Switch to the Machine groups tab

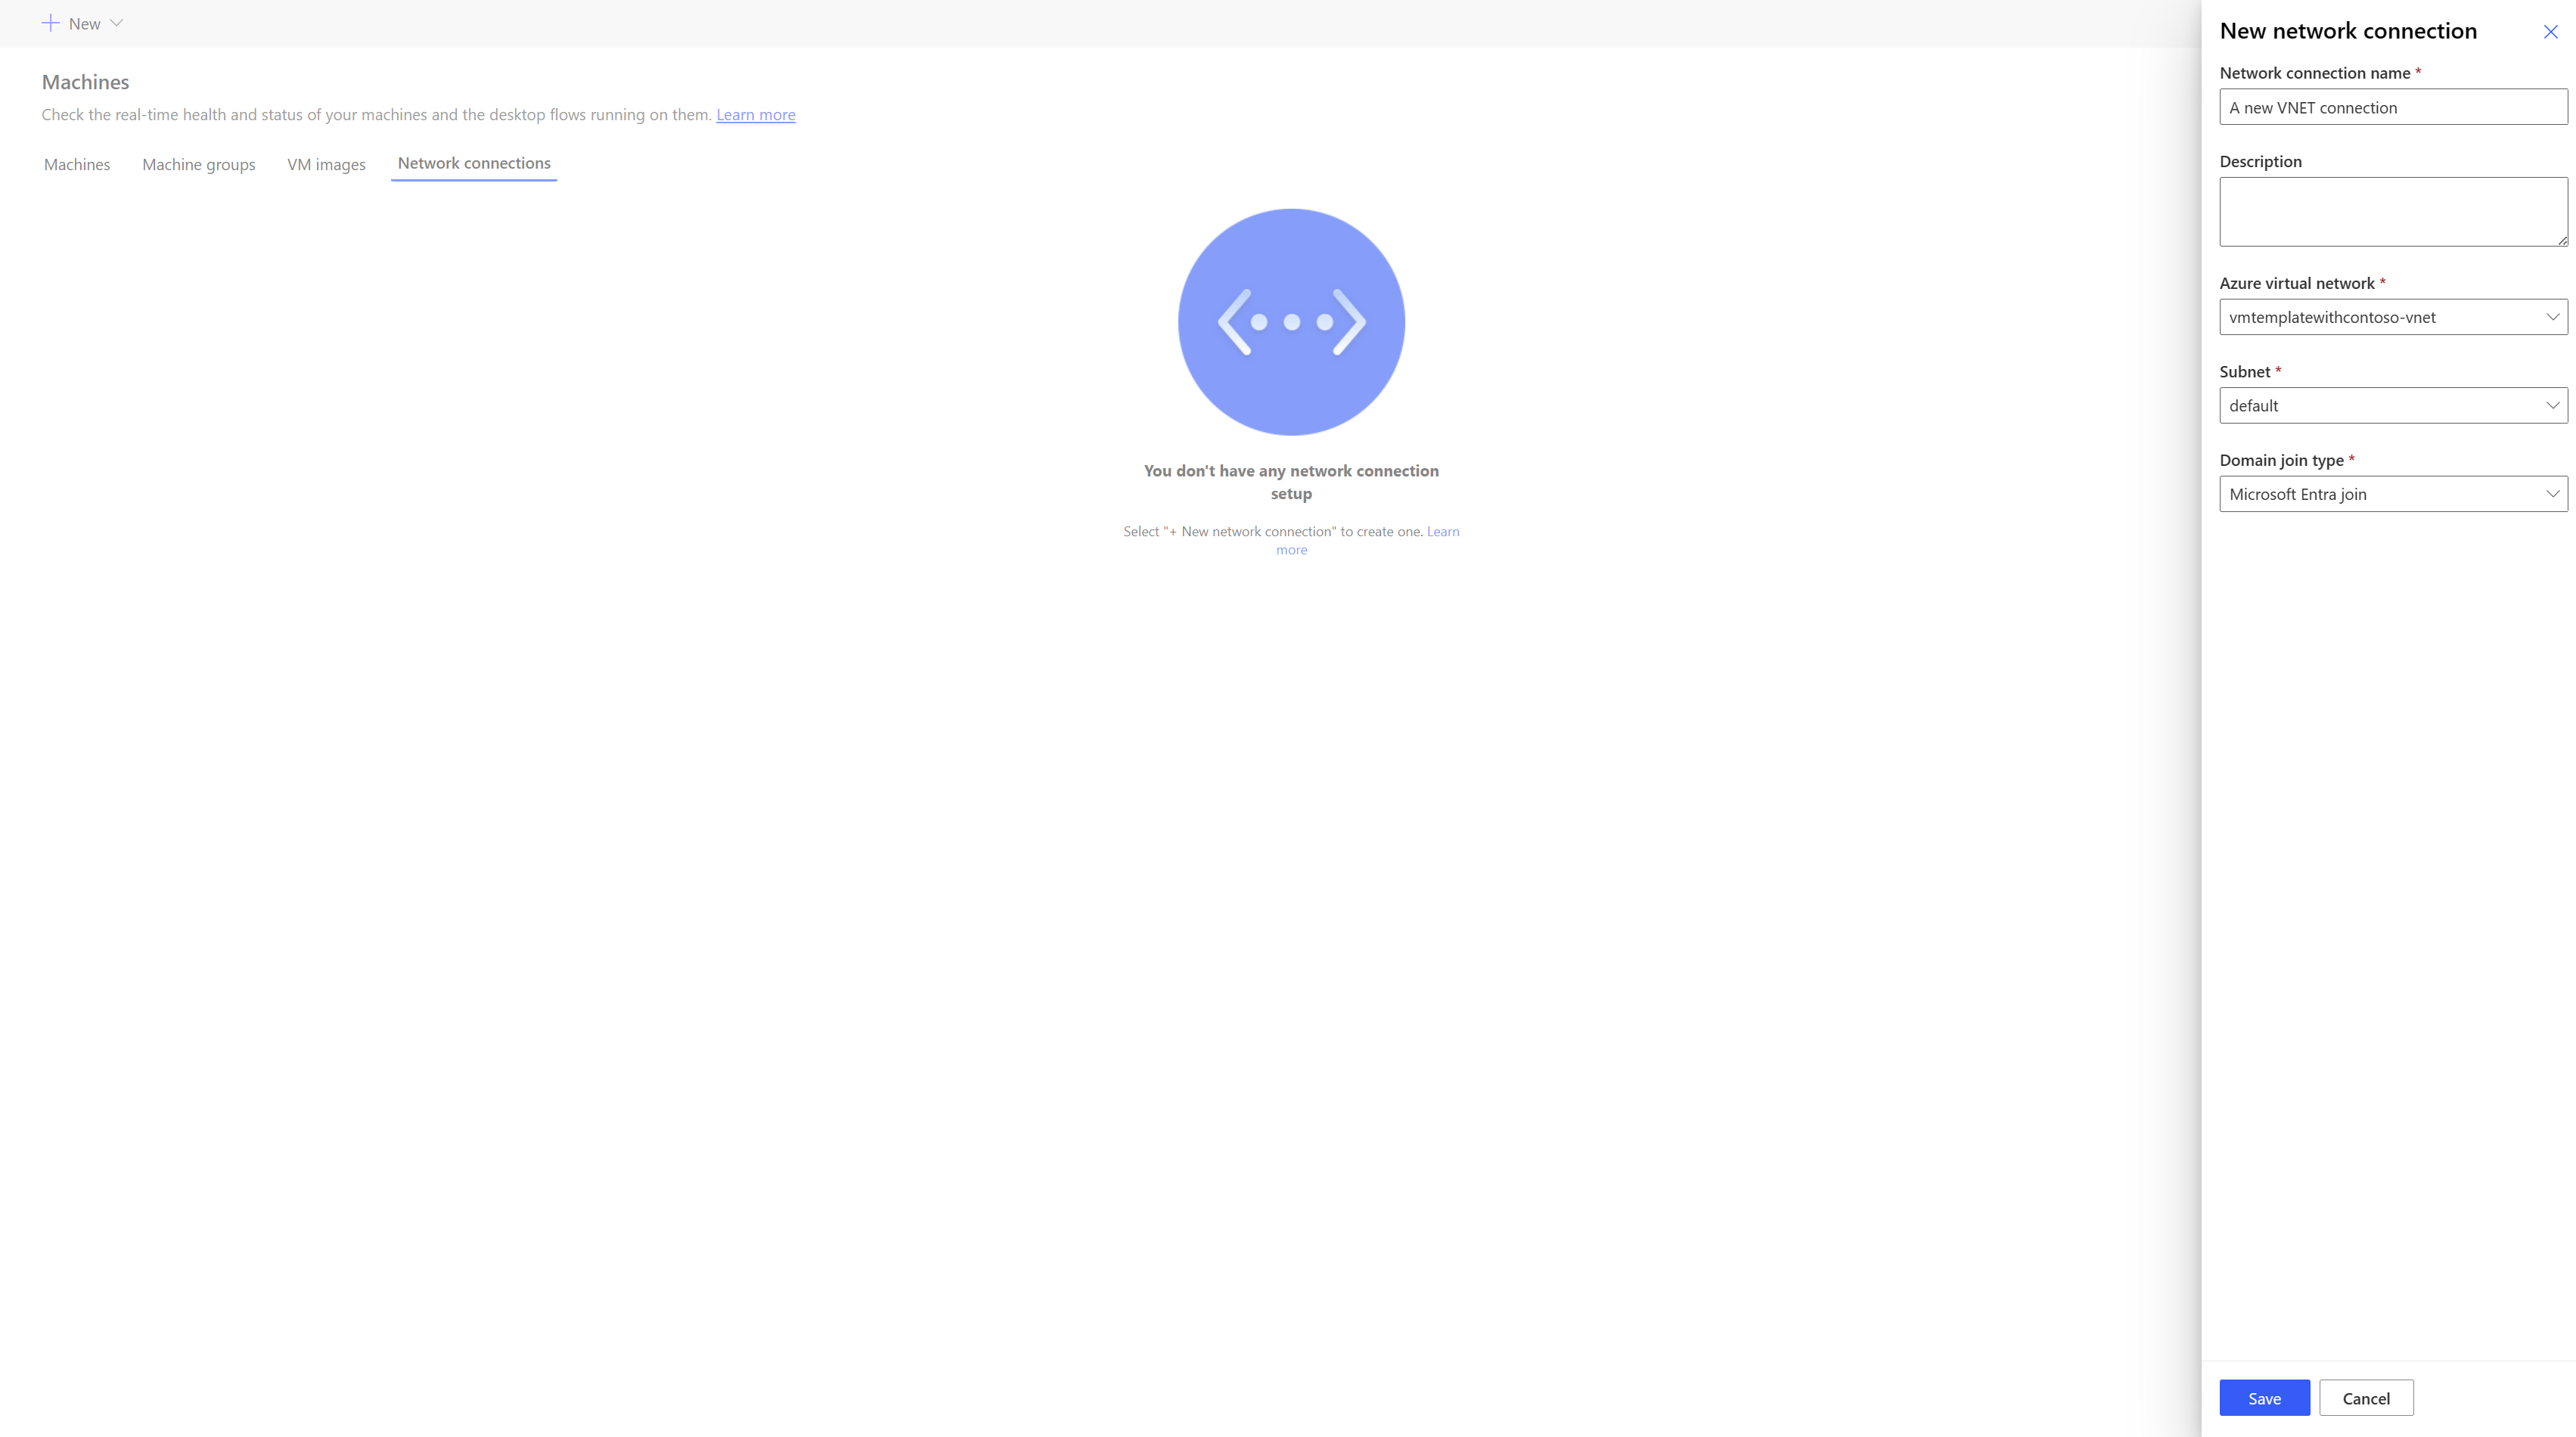pyautogui.click(x=198, y=163)
